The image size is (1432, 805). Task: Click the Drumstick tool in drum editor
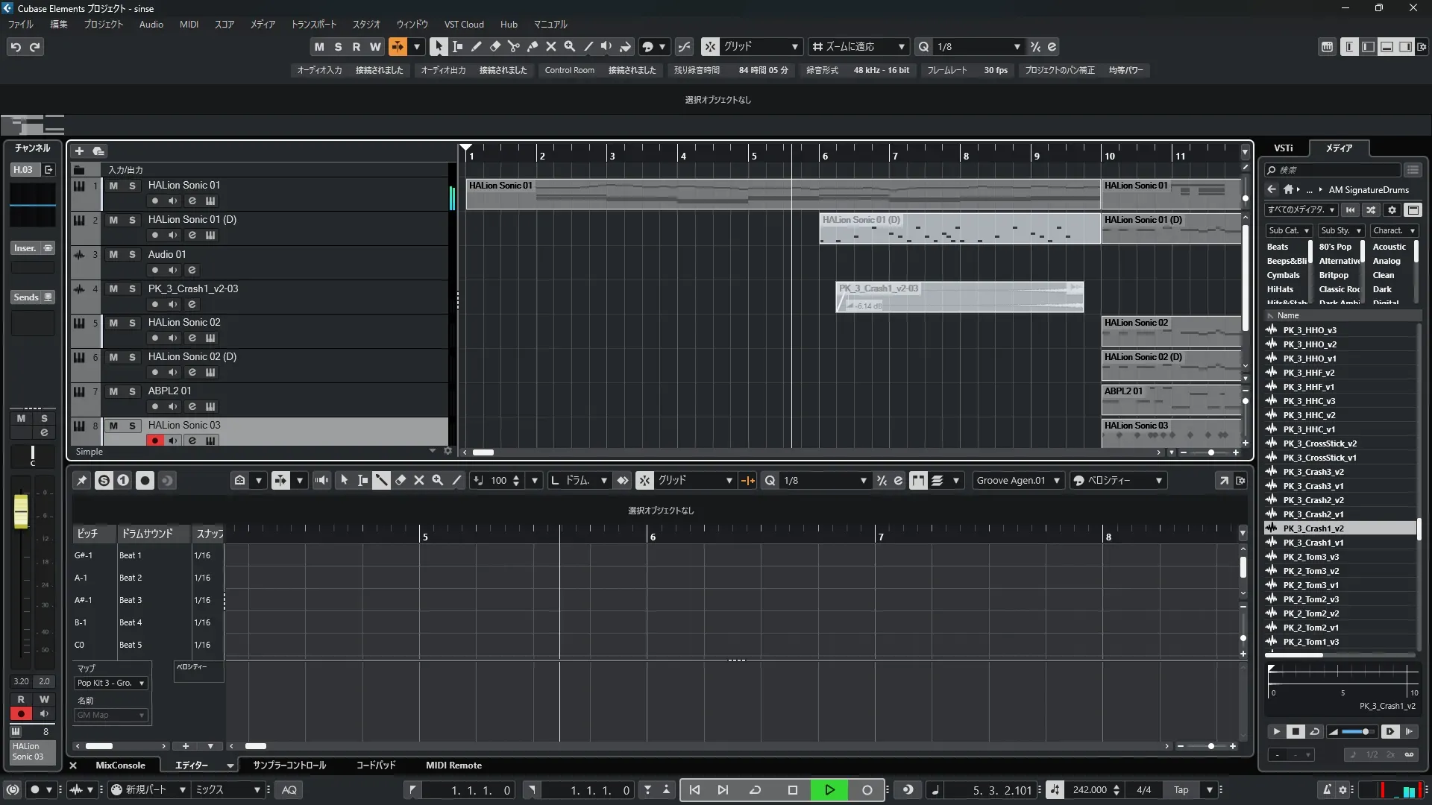(381, 481)
